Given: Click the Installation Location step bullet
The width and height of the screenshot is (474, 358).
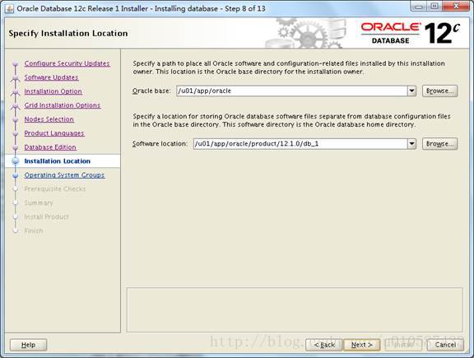Looking at the screenshot, I should (16, 161).
